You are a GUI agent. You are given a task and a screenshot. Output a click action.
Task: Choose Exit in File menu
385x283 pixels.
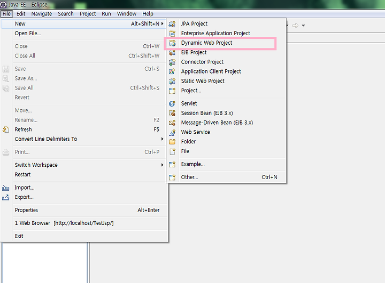tap(84, 236)
